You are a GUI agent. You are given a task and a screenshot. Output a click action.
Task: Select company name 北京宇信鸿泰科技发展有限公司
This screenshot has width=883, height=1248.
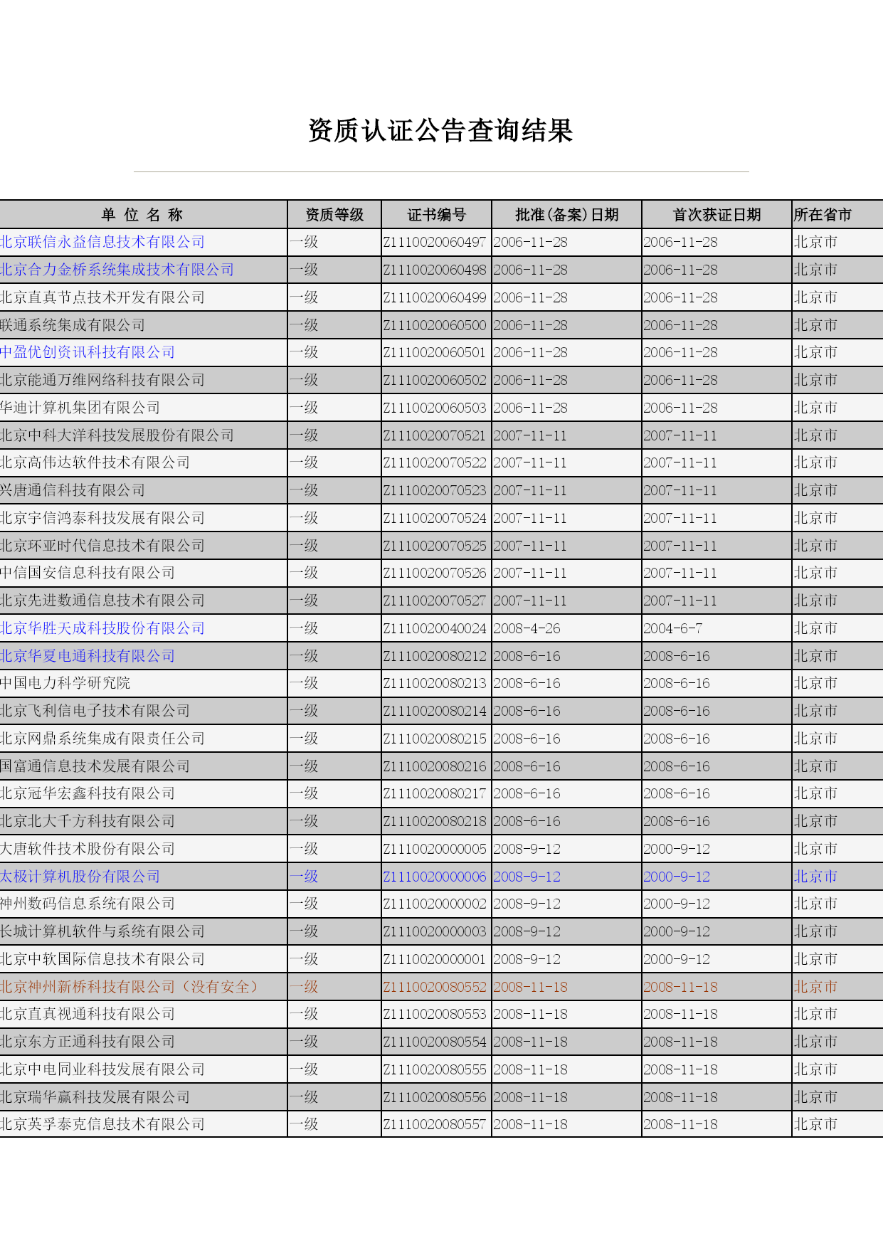(102, 518)
